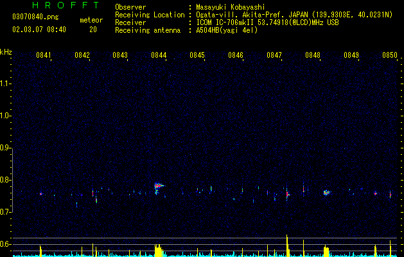Click the 0846 time marker
The image size is (404, 257).
pos(236,55)
